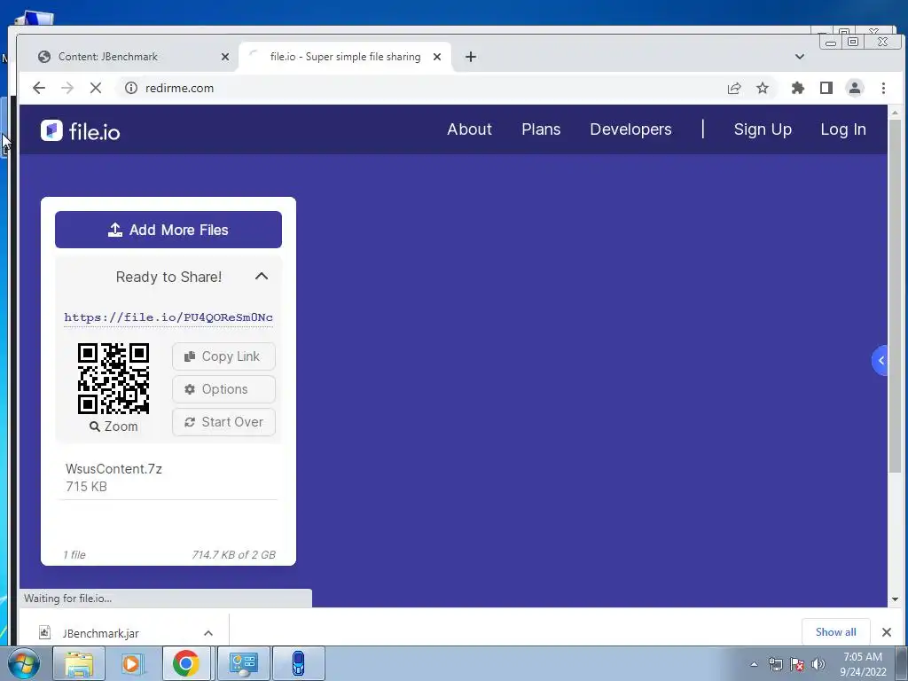Open the Plans page
This screenshot has height=681, width=908.
coord(541,129)
